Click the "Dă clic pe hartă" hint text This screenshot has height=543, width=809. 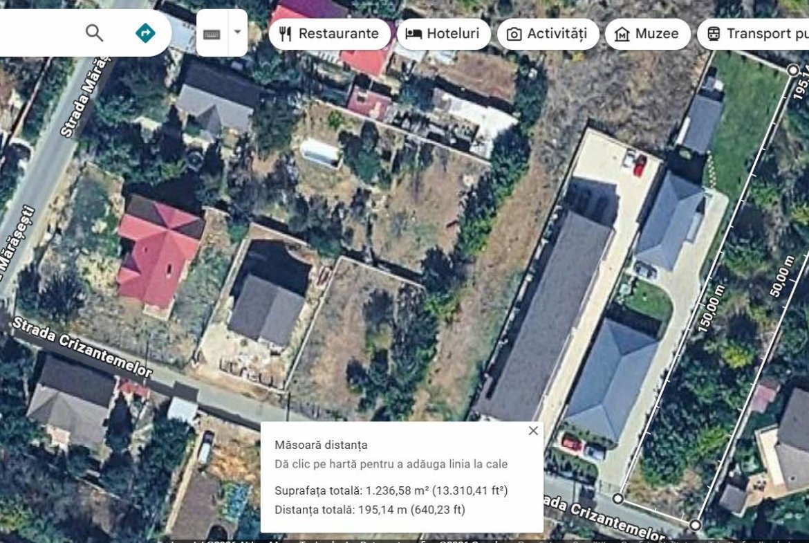391,464
